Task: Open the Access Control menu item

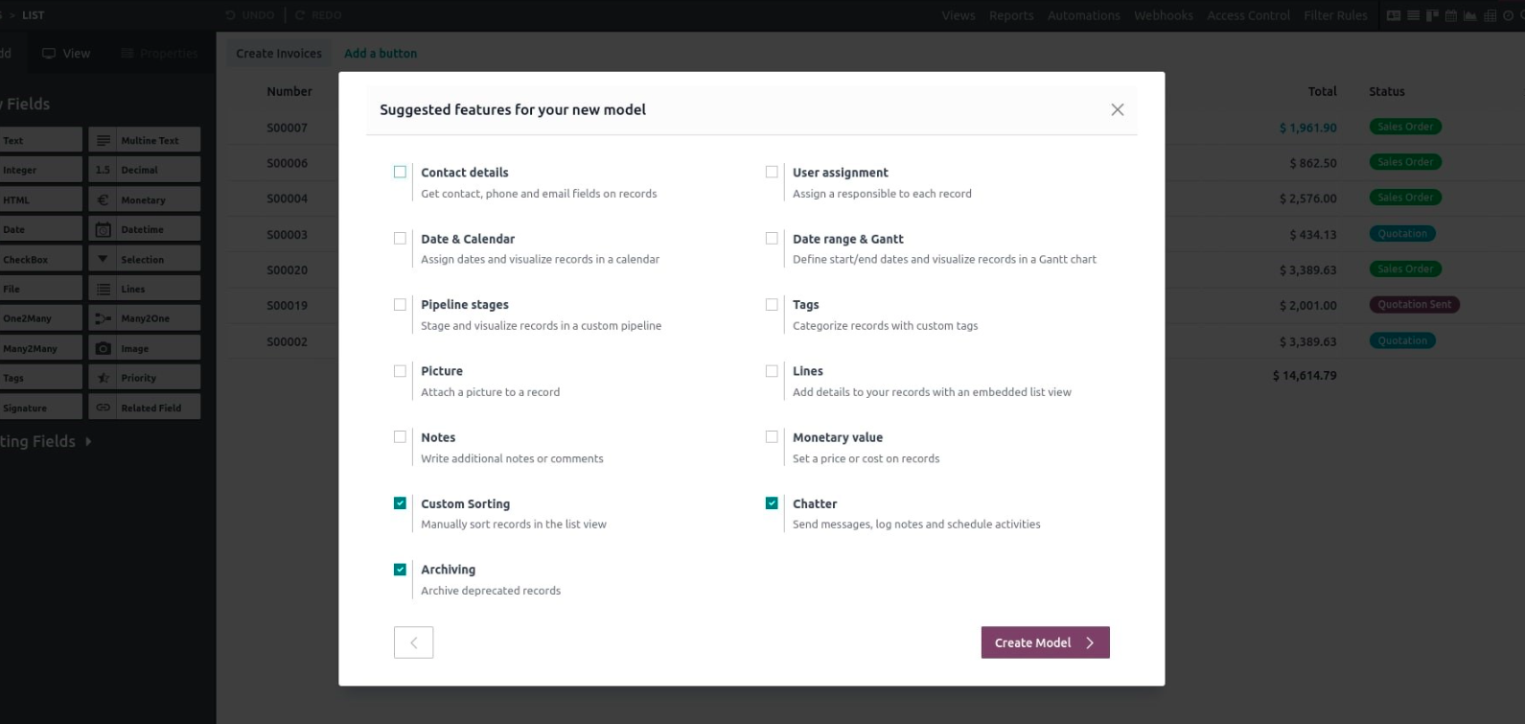Action: click(x=1248, y=15)
